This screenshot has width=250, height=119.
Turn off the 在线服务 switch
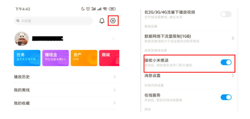tap(226, 97)
